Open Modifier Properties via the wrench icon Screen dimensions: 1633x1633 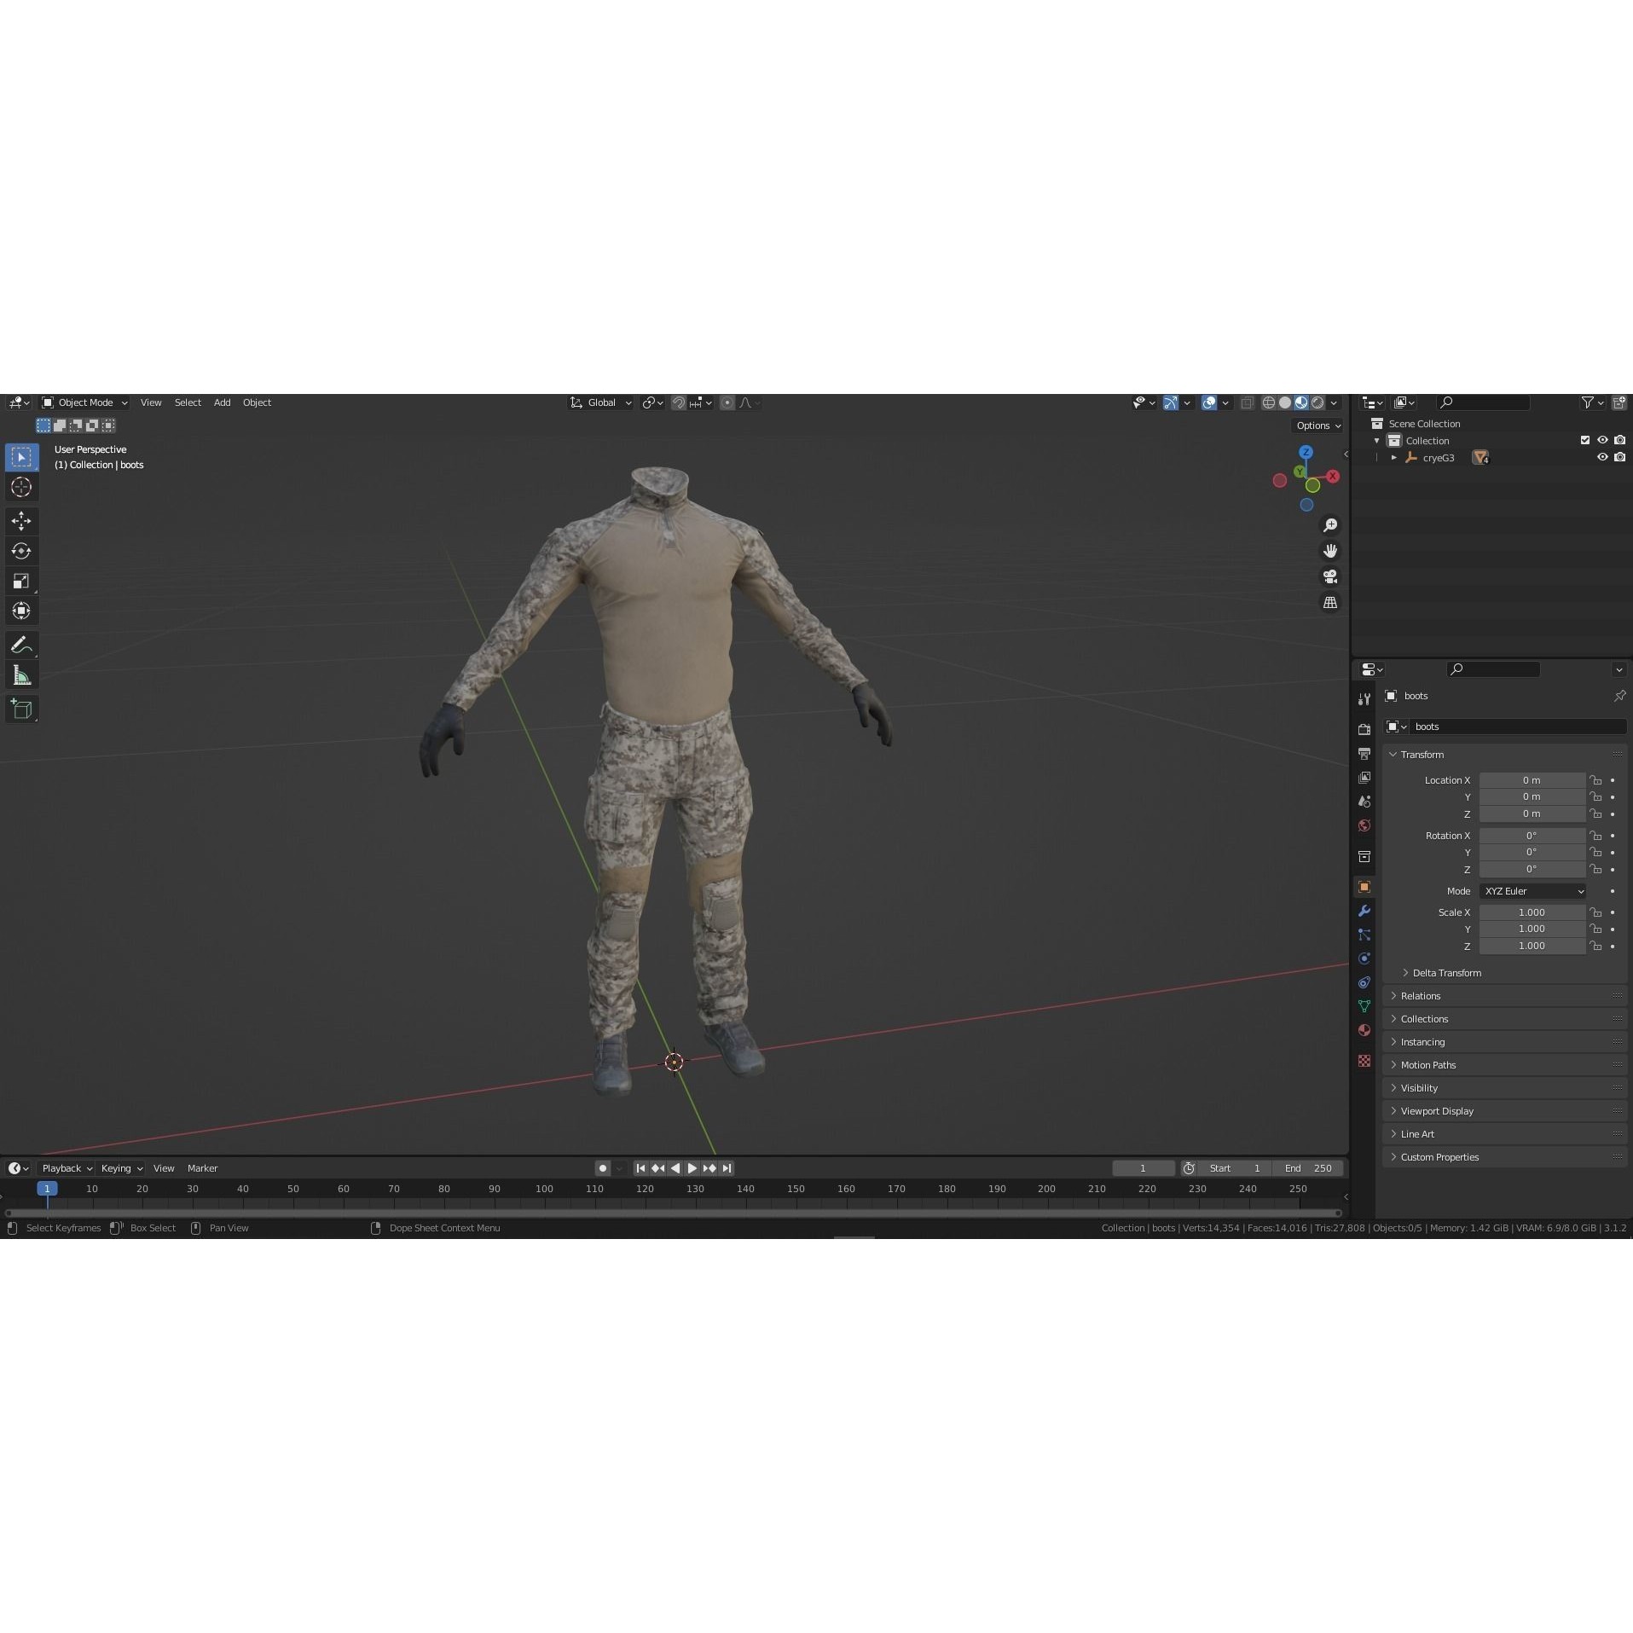[x=1364, y=912]
